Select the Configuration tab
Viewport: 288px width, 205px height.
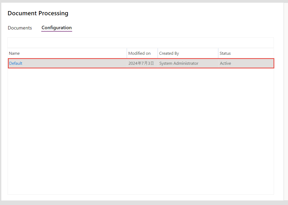point(57,28)
